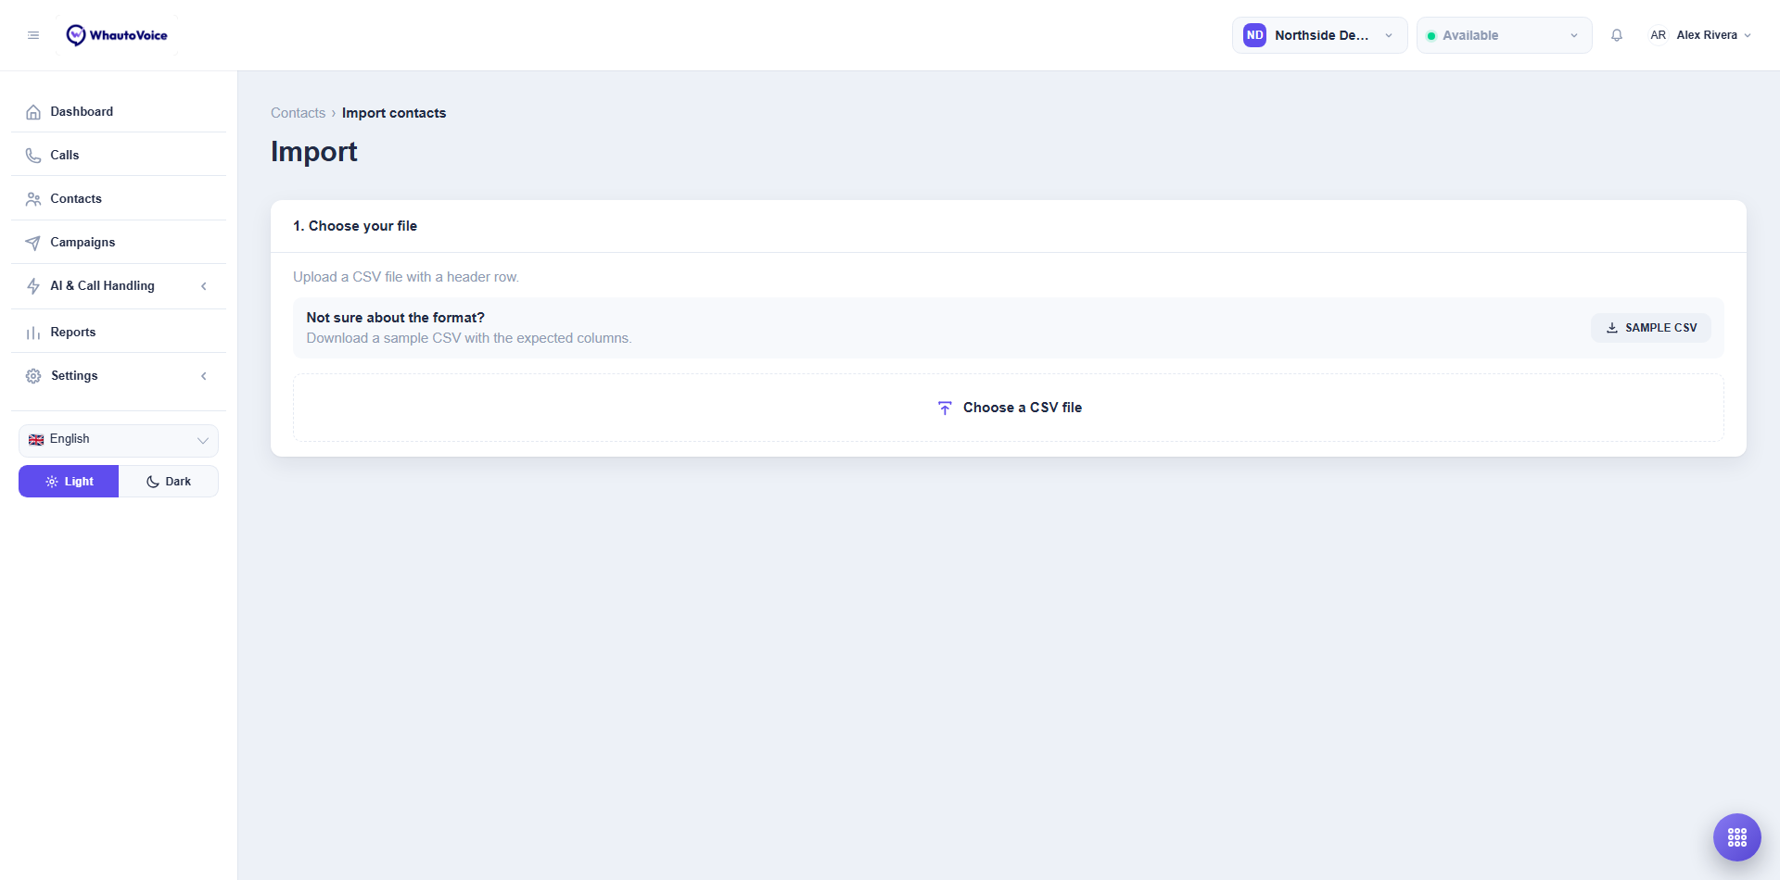Click the Contacts people icon
The image size is (1780, 880).
[x=33, y=199]
